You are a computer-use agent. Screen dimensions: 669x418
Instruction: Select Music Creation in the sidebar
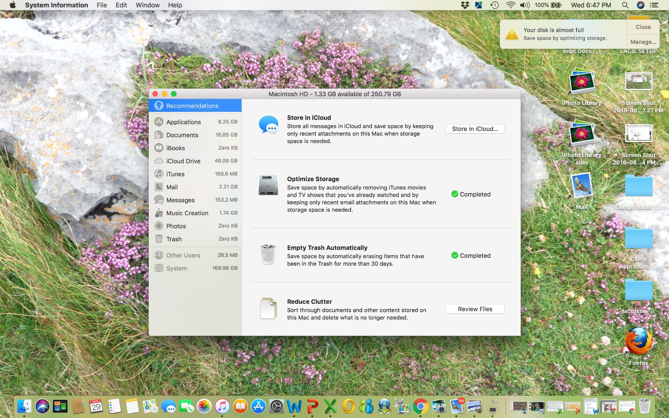(x=187, y=213)
